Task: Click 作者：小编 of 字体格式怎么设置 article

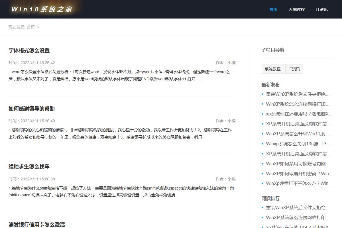Action: click(225, 63)
